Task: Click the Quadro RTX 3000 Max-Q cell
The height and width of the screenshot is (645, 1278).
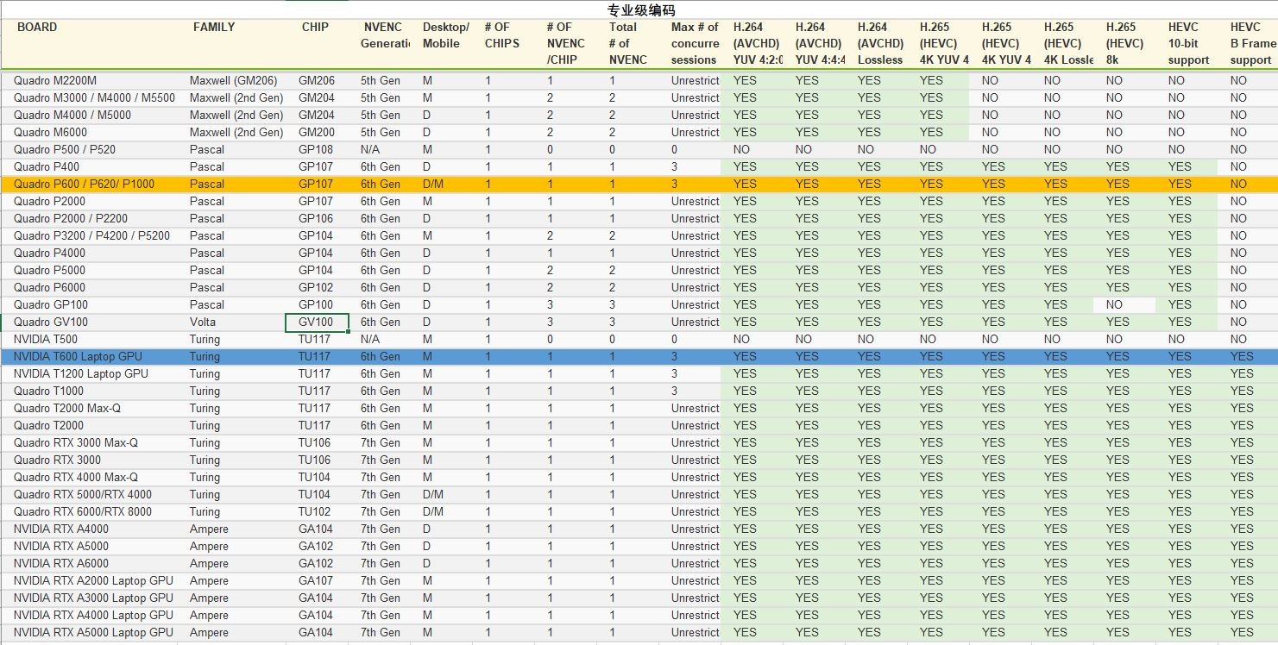Action: click(89, 442)
